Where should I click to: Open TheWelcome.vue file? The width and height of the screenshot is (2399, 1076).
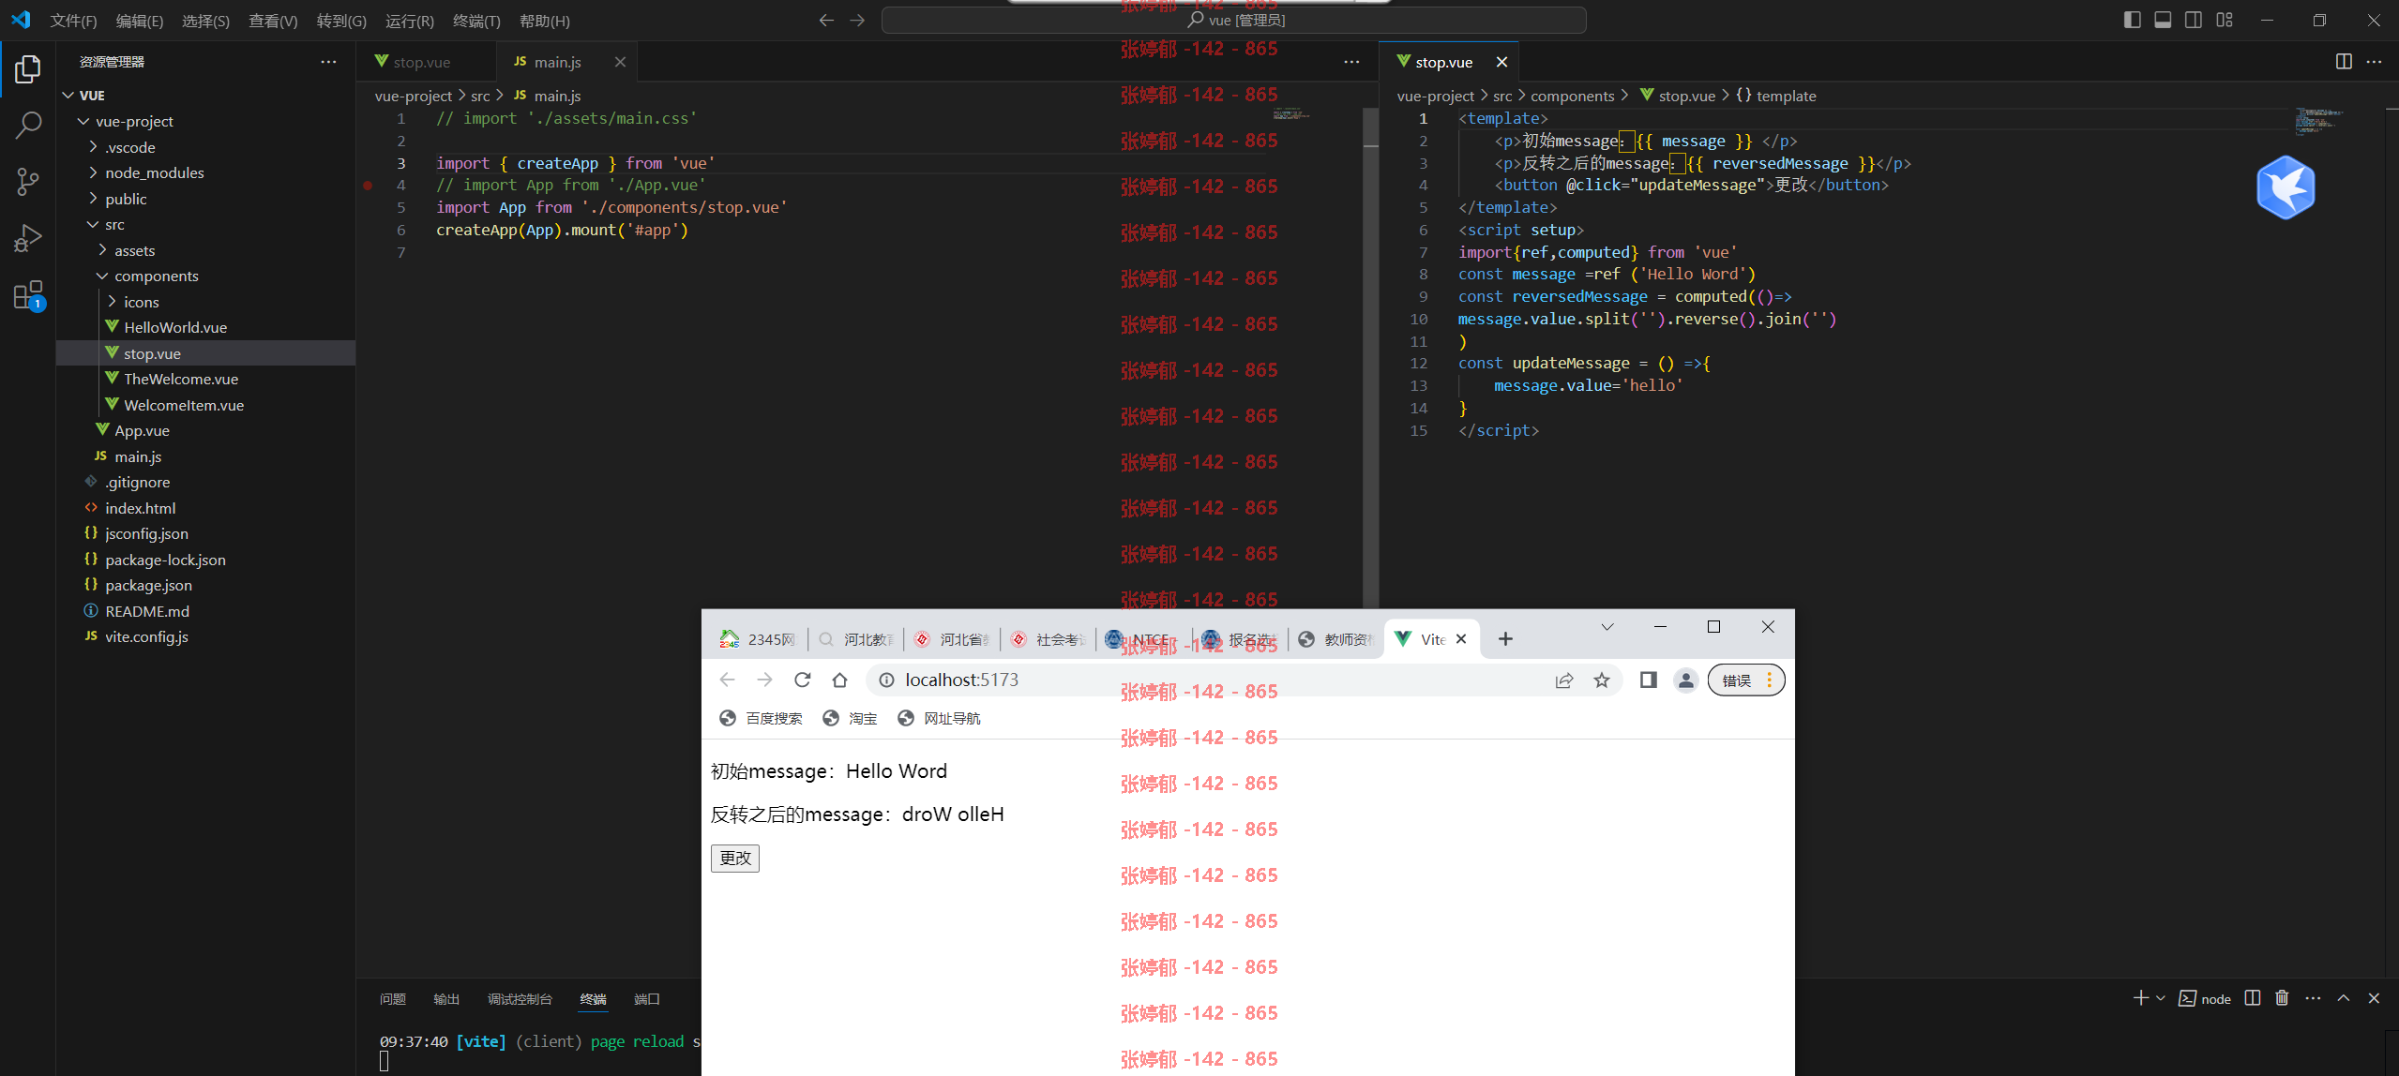tap(206, 379)
